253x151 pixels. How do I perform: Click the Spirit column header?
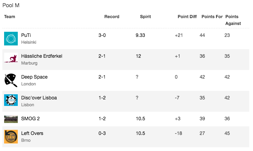pos(145,17)
